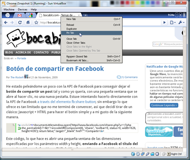Select Close Other Tabs menu entry
Viewport: 190px width, 160px height.
coord(92,43)
